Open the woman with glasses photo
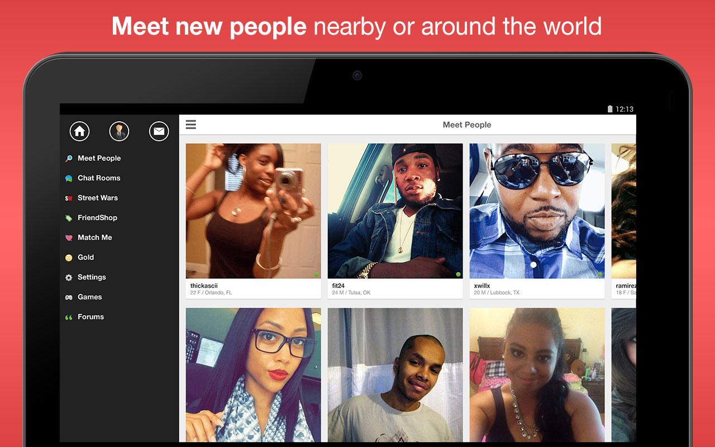The height and width of the screenshot is (447, 715). tap(254, 375)
